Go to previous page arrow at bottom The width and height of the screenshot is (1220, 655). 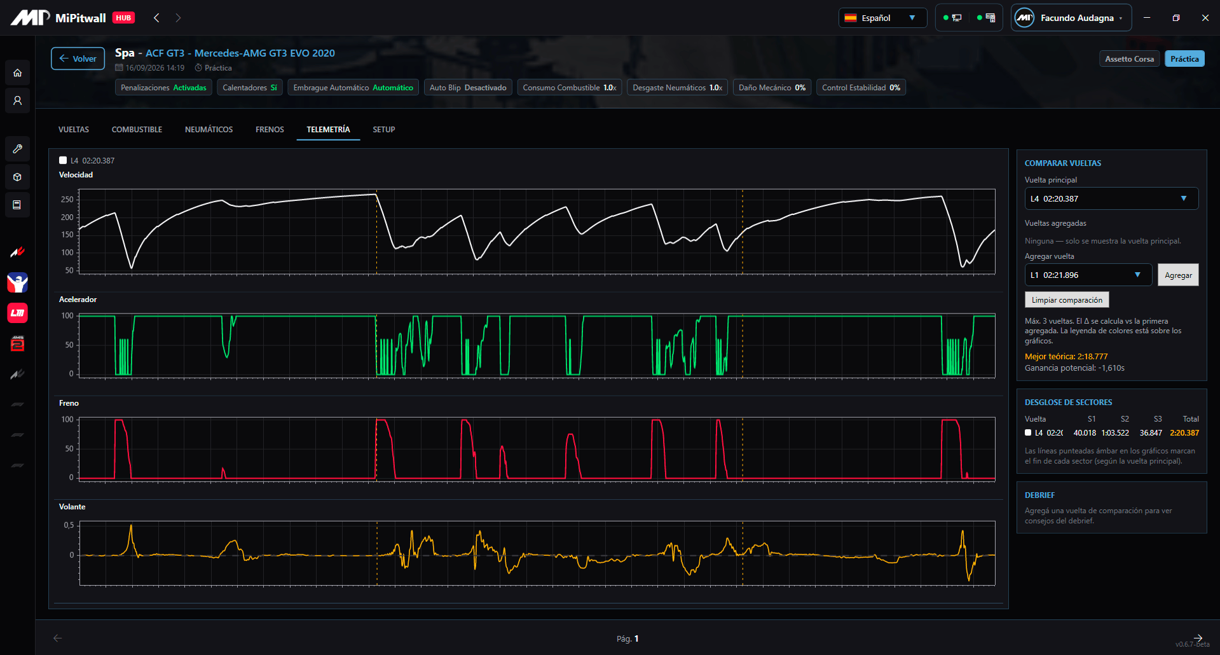click(57, 638)
